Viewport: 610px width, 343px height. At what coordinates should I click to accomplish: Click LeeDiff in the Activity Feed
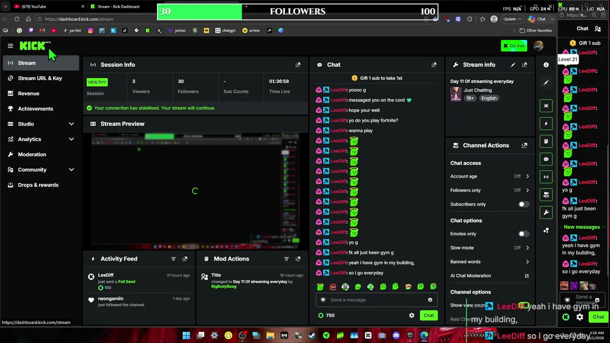(x=106, y=275)
